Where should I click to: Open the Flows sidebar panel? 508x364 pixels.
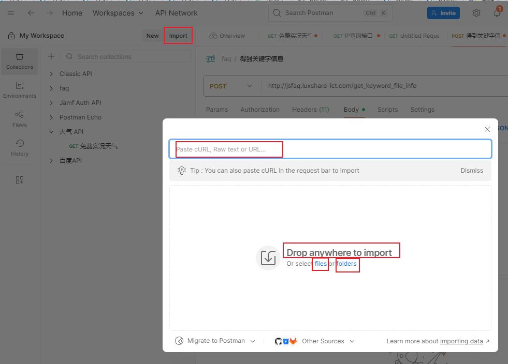point(20,118)
